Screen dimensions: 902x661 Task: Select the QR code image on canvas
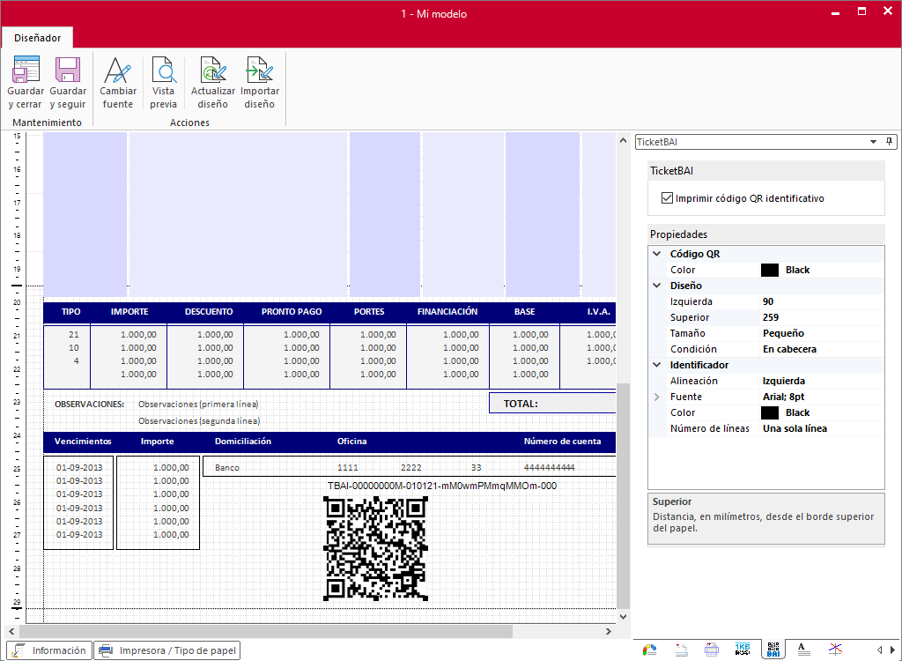[375, 549]
